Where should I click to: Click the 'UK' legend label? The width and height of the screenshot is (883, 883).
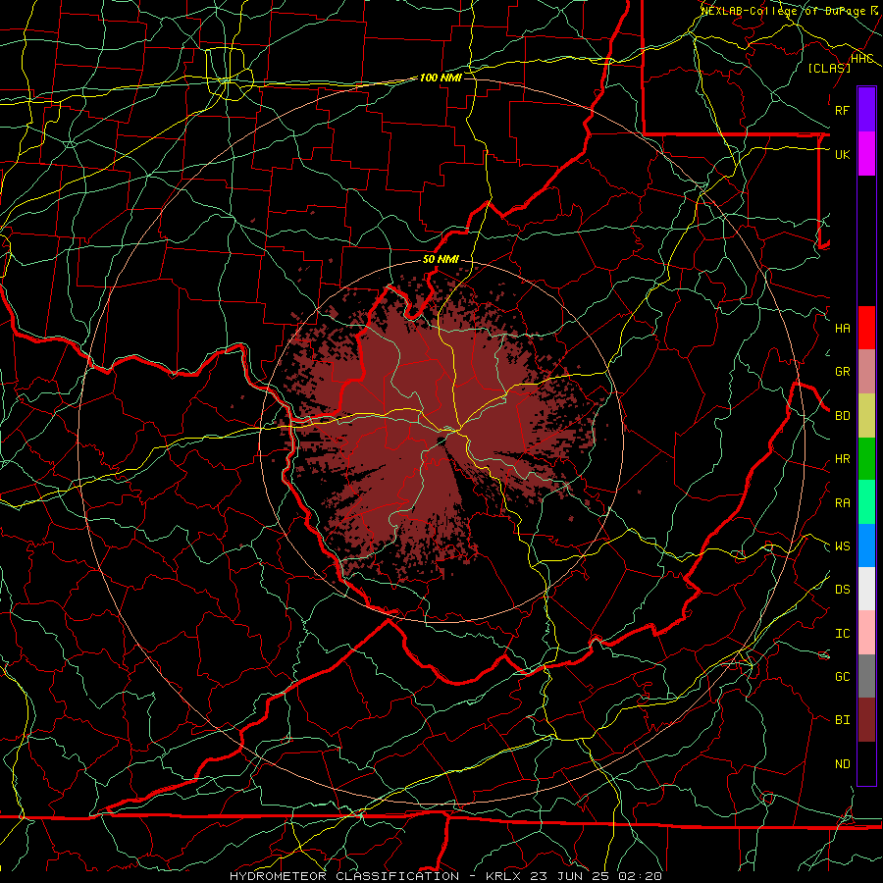(842, 154)
